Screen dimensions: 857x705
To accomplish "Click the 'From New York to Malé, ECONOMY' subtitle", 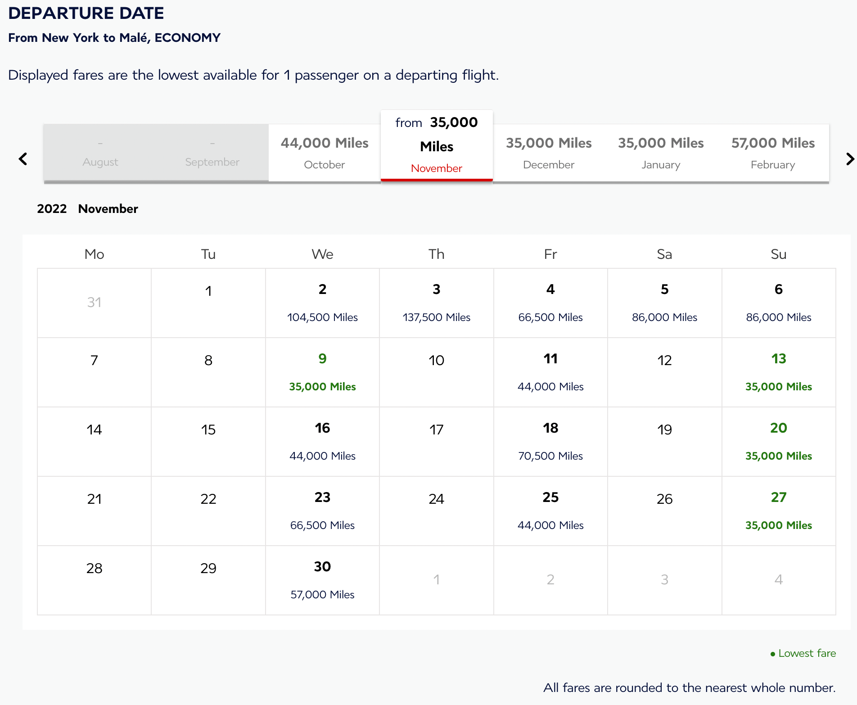I will tap(114, 38).
